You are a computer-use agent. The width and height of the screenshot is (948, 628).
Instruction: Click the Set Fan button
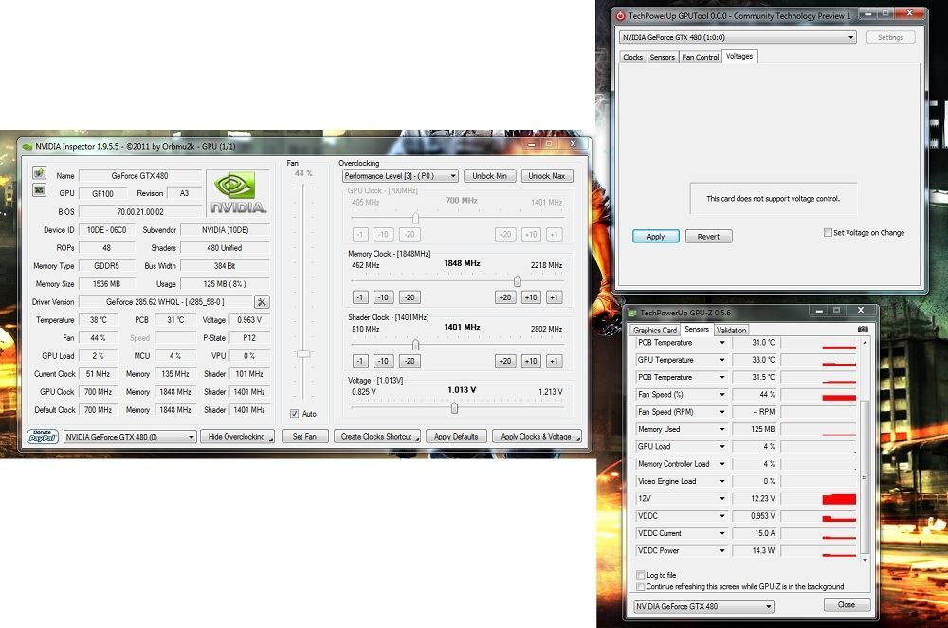pos(304,436)
